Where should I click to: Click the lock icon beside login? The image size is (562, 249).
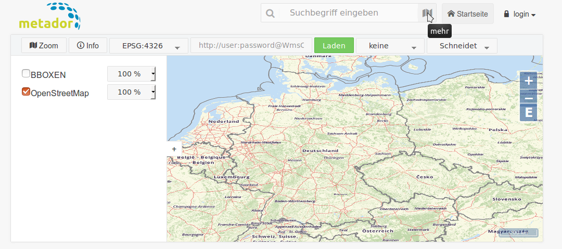click(506, 14)
